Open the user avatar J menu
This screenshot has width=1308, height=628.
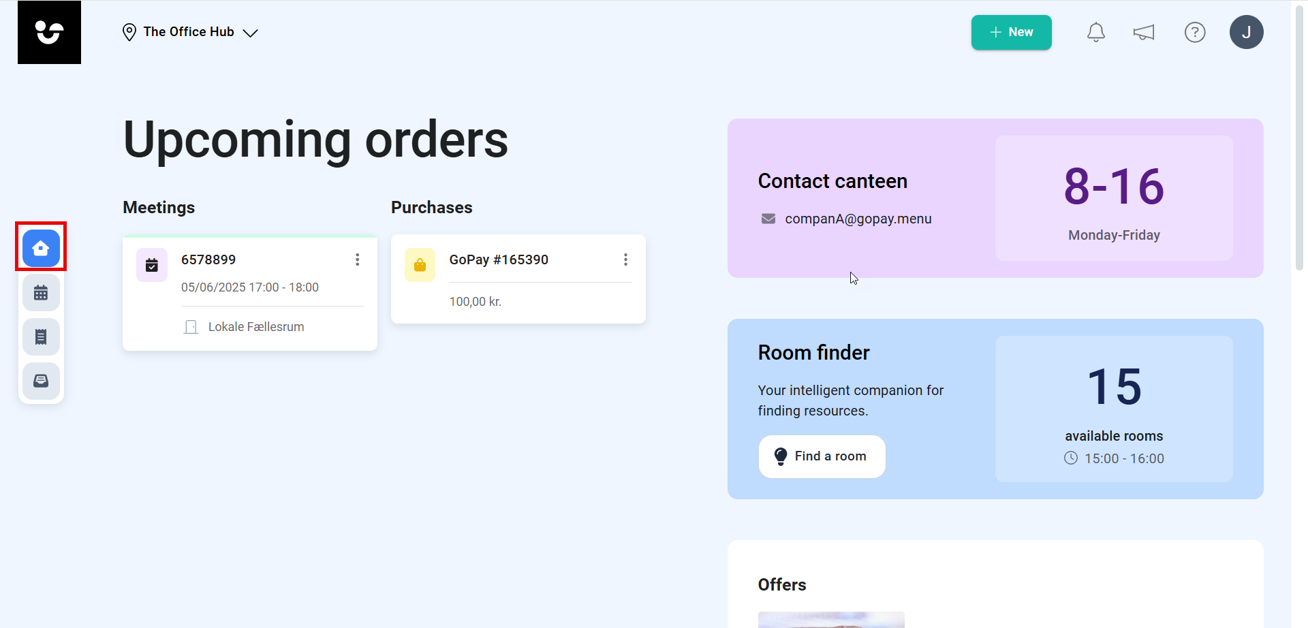1246,32
